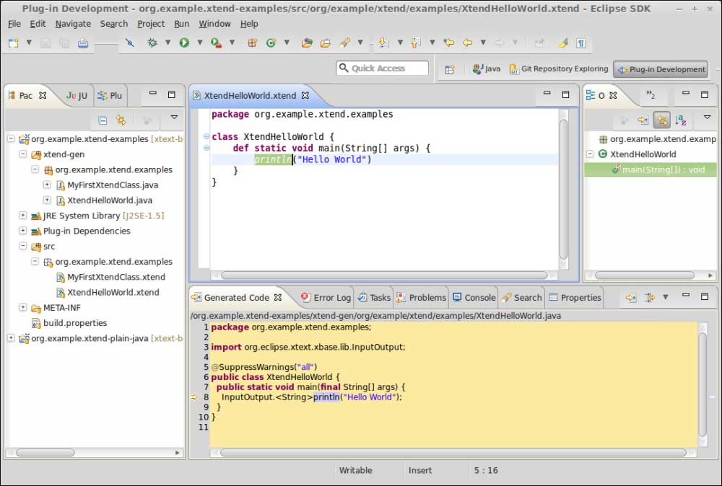Click the editor's horizontal scrollbar

click(383, 275)
